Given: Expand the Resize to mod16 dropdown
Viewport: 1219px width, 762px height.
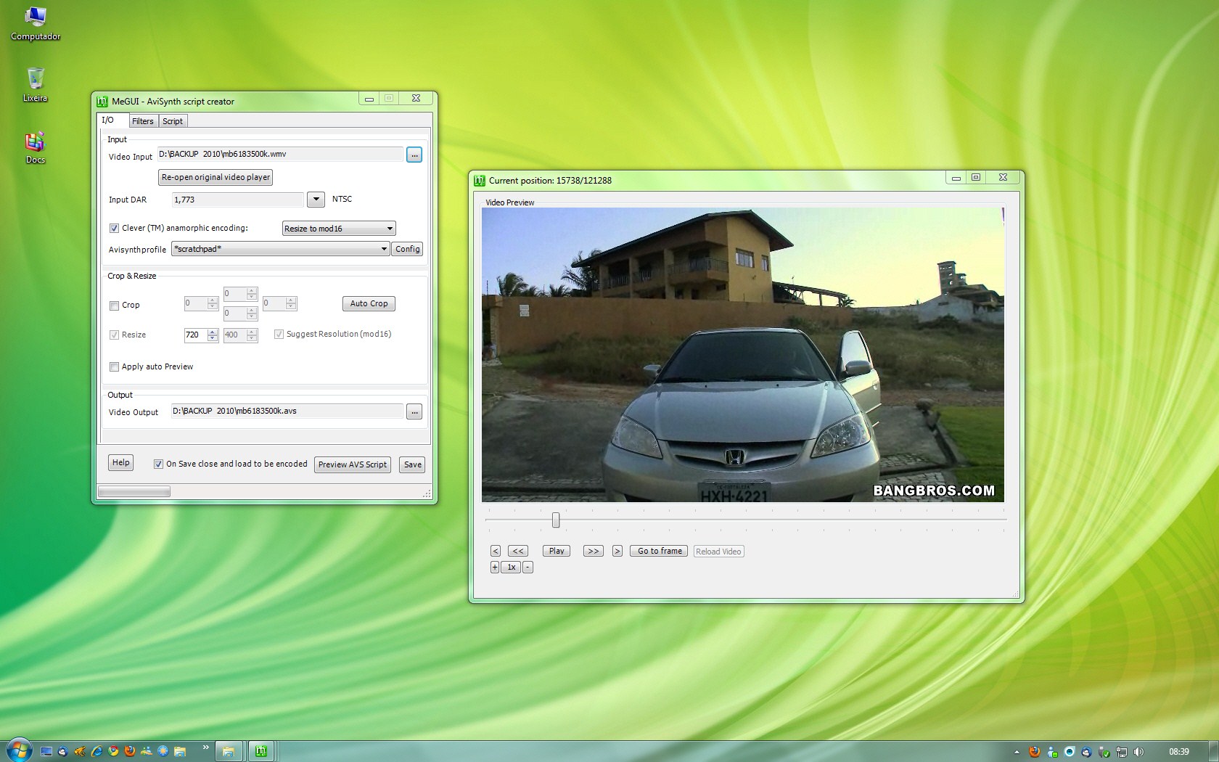Looking at the screenshot, I should (x=390, y=229).
